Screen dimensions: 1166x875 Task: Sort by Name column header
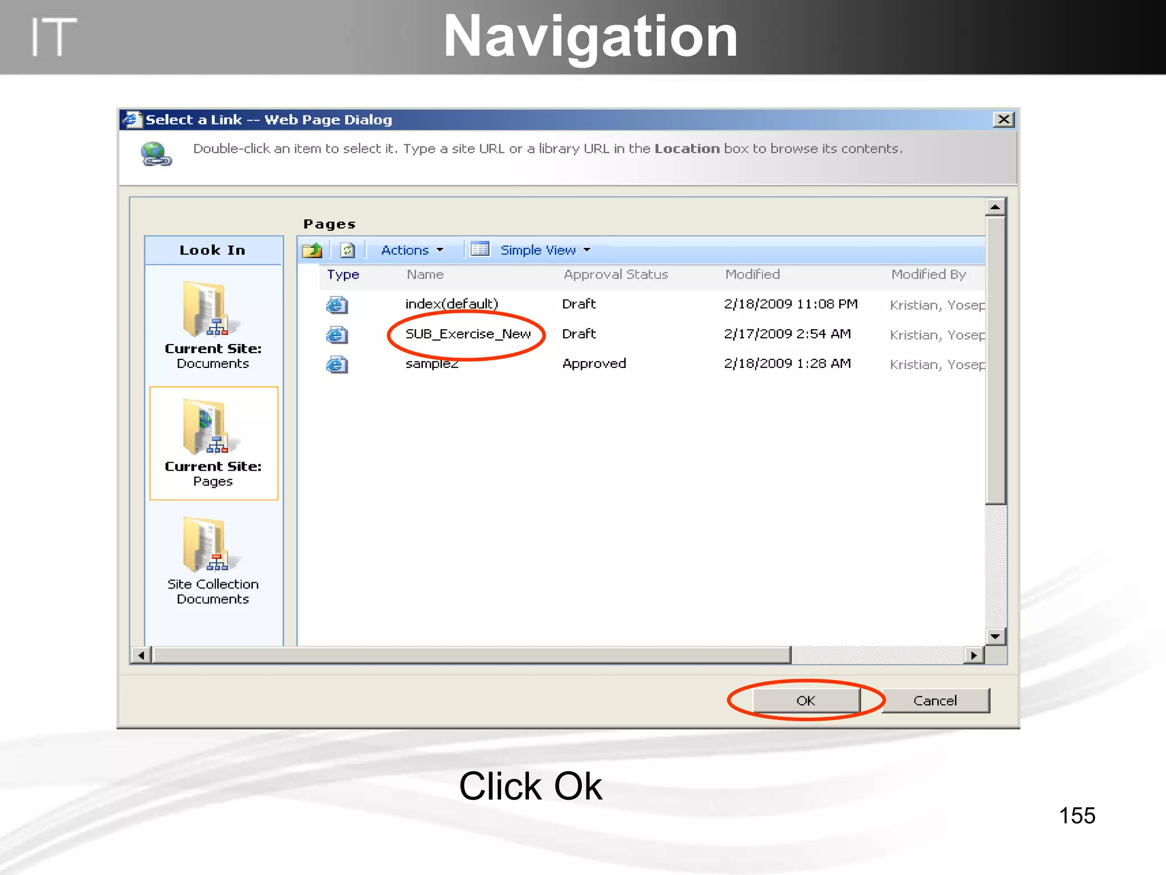point(425,275)
